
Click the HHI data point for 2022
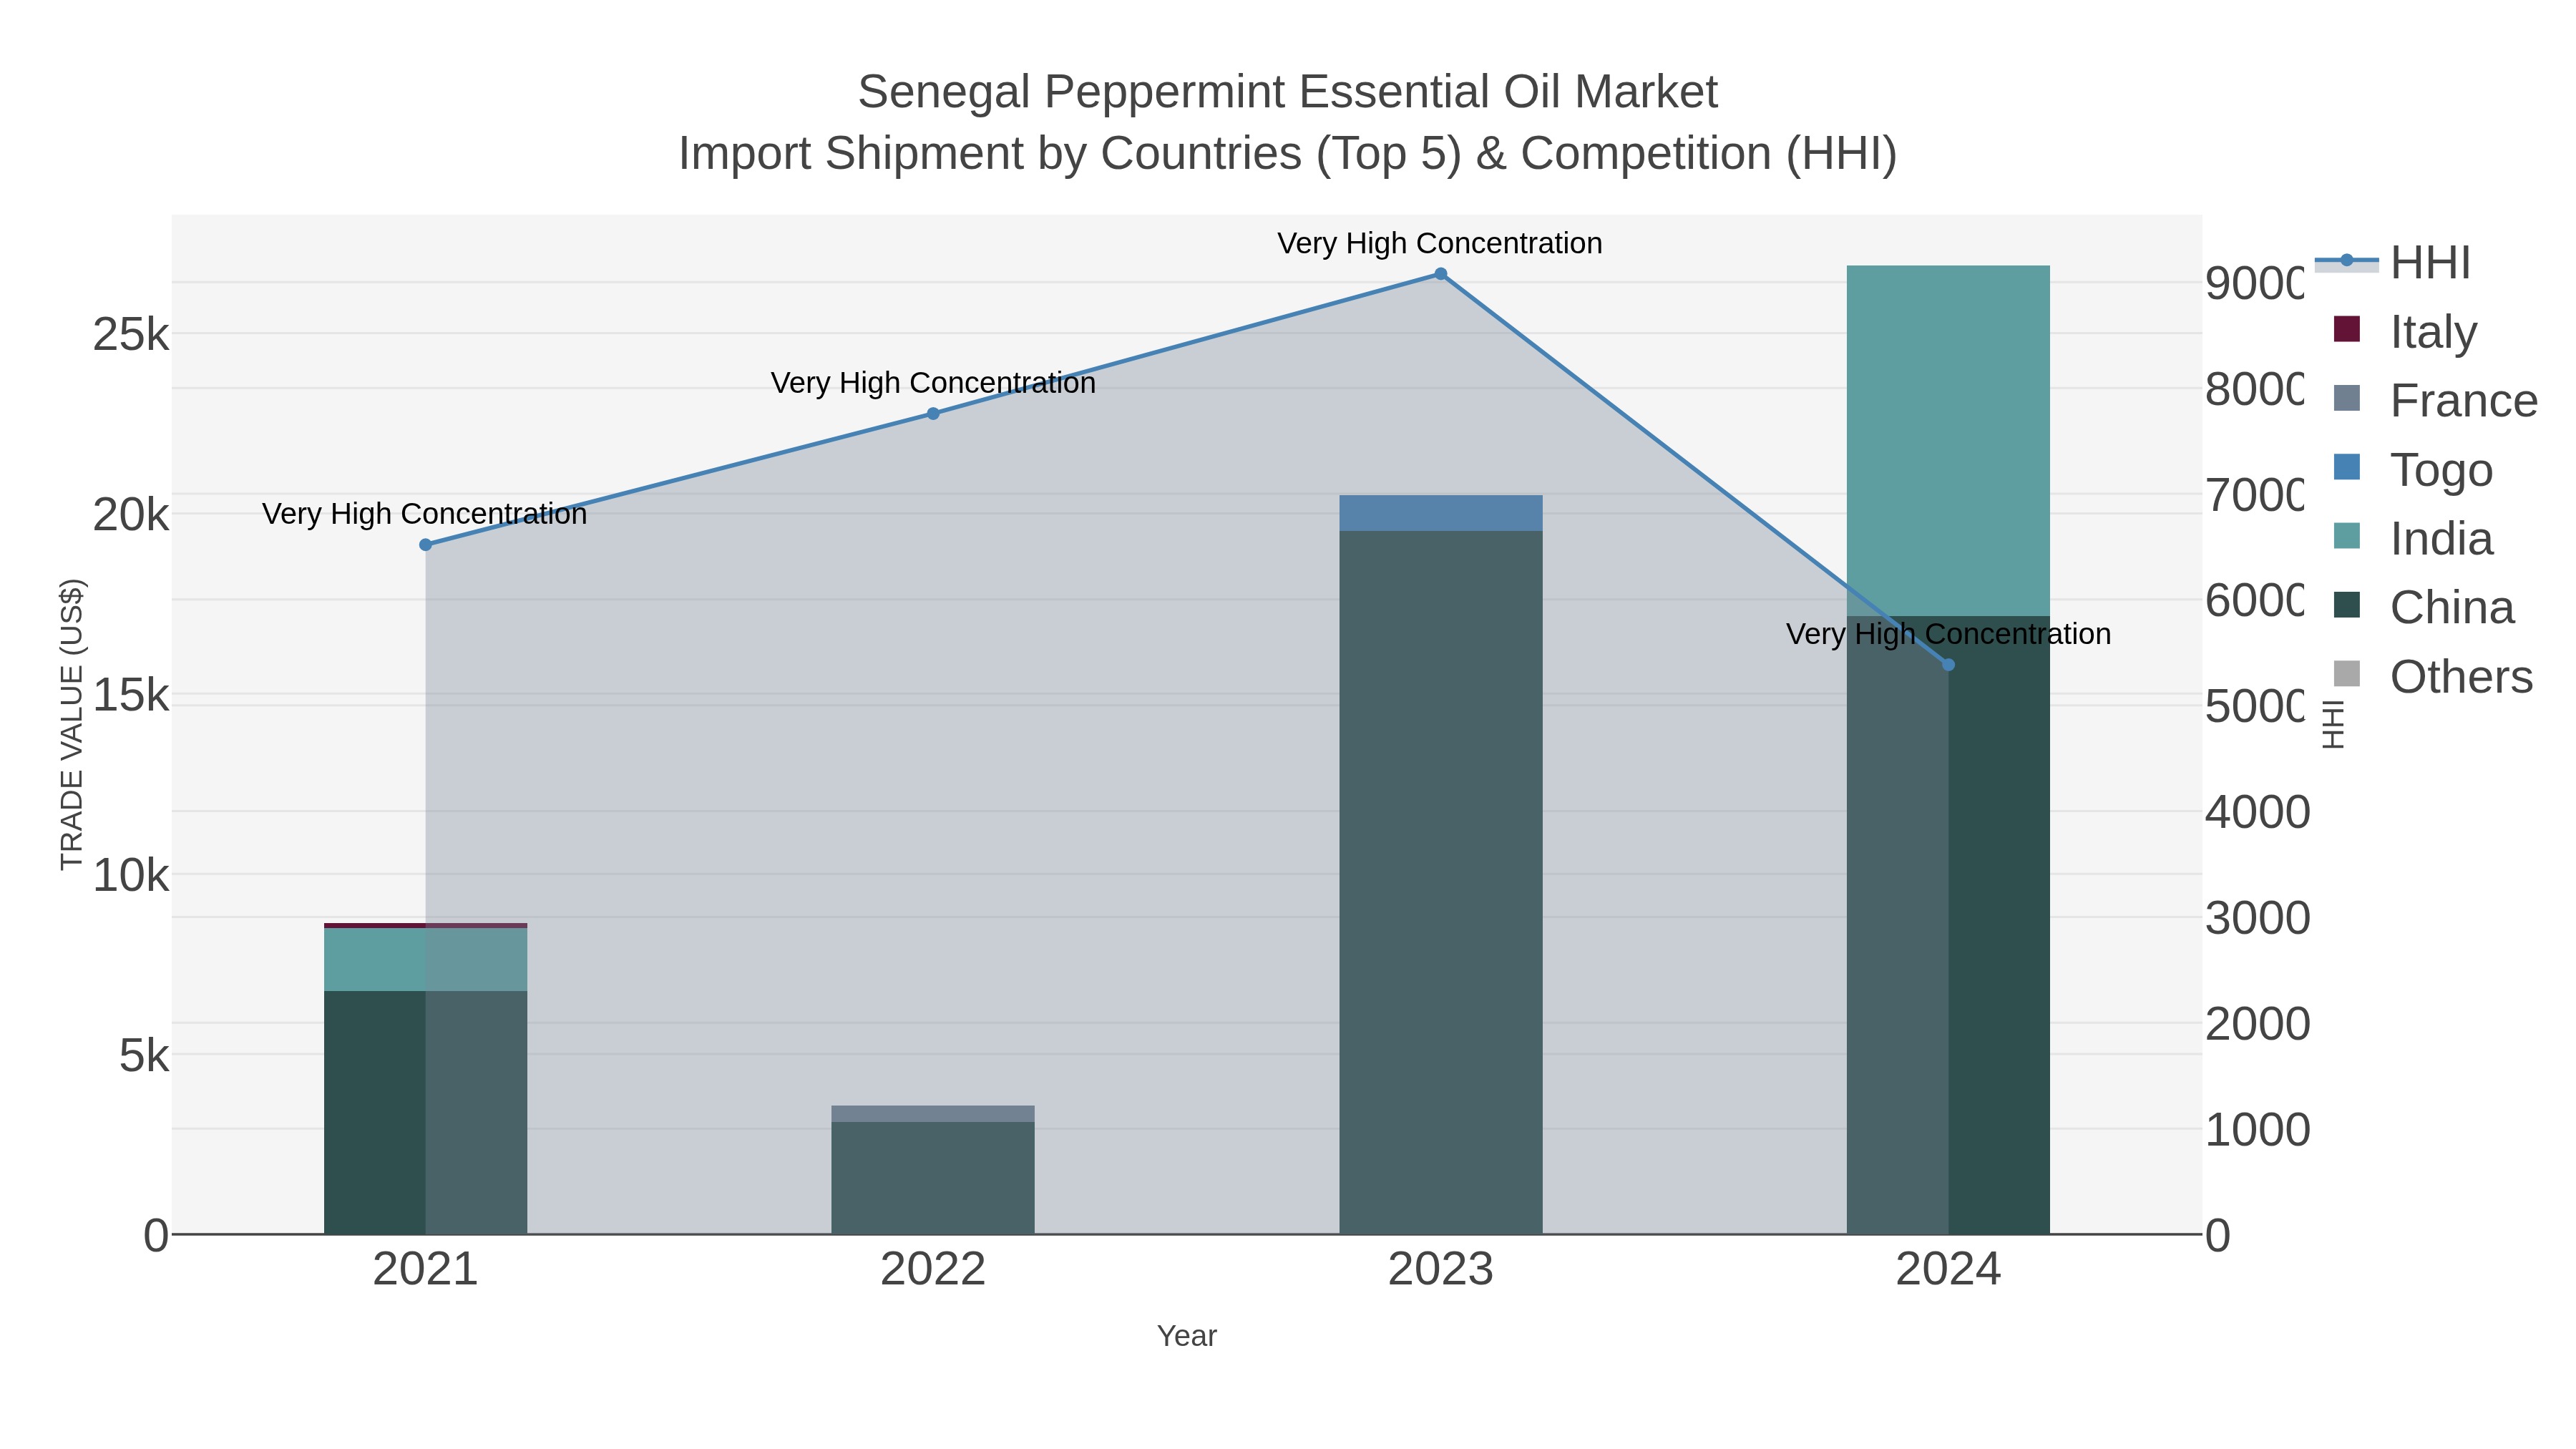coord(933,414)
